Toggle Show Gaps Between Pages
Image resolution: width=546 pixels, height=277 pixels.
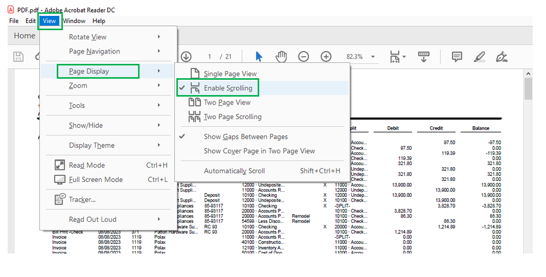coord(245,137)
